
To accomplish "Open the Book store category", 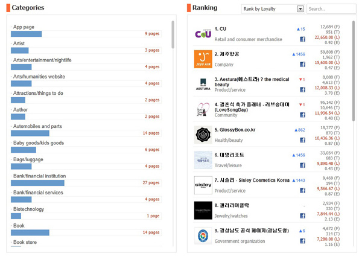I will 25,242.
